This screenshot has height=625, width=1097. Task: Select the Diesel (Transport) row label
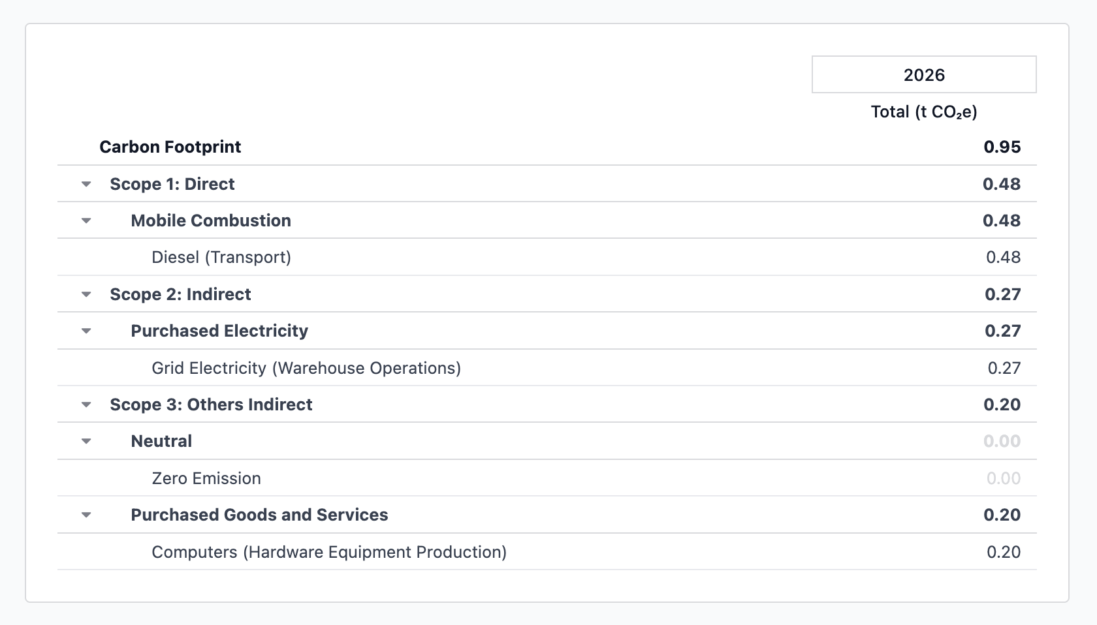(x=221, y=258)
